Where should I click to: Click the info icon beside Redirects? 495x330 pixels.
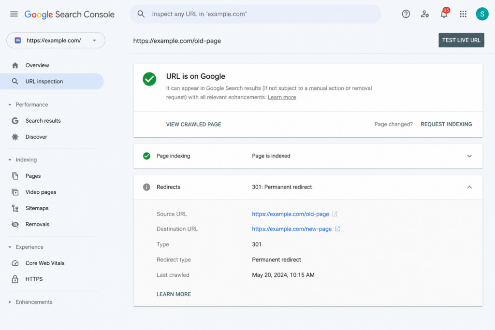tap(146, 187)
